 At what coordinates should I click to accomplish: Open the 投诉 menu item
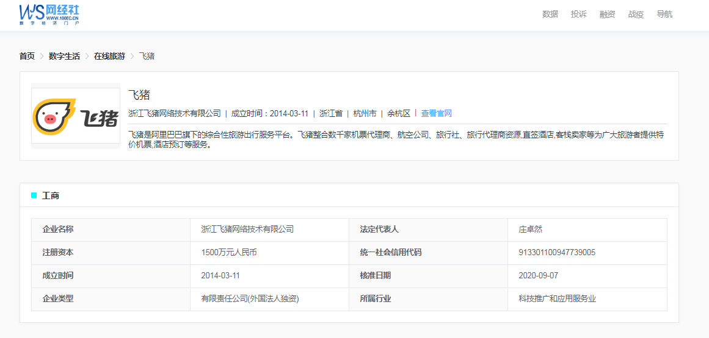[x=578, y=14]
